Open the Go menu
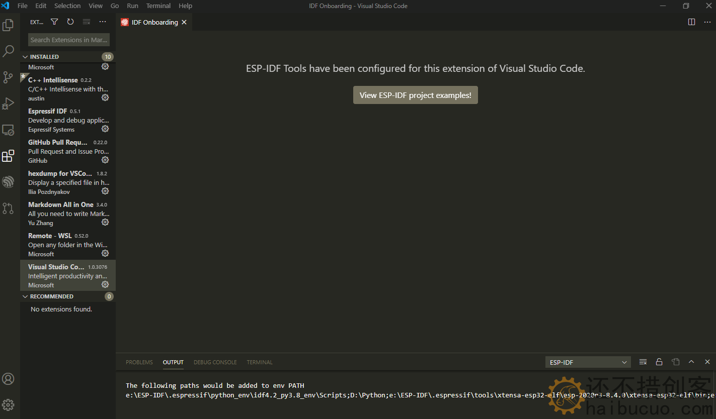Image resolution: width=716 pixels, height=419 pixels. (x=115, y=6)
